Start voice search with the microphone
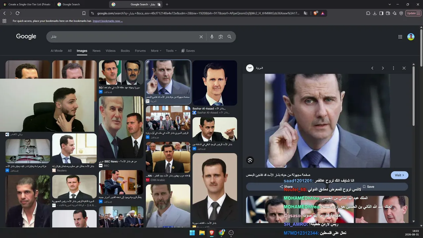423x238 pixels. click(212, 37)
